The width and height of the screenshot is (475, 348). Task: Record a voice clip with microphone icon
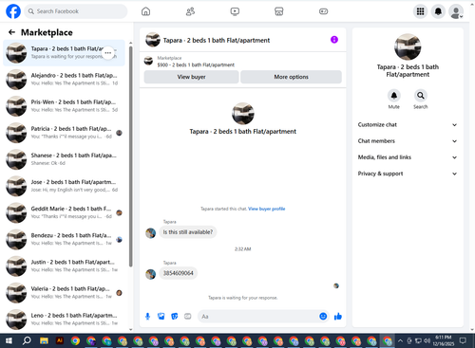coord(147,317)
